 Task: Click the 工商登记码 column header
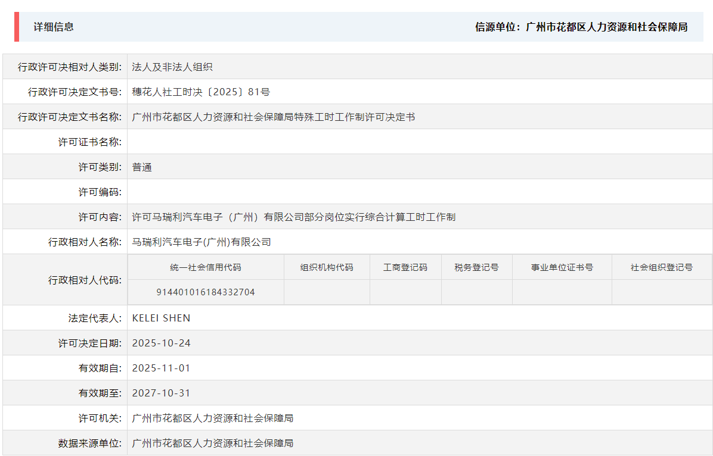[x=405, y=267]
